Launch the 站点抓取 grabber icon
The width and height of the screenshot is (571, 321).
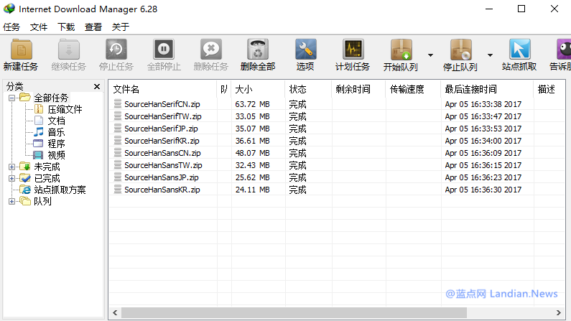pos(520,50)
